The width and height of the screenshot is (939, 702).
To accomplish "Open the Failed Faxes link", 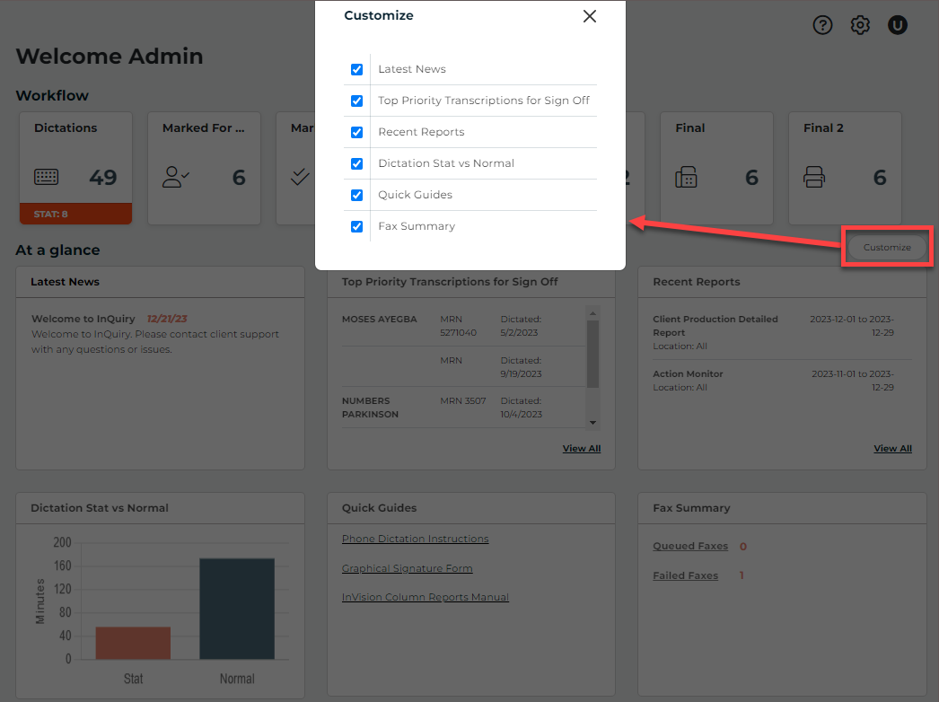I will [x=685, y=575].
